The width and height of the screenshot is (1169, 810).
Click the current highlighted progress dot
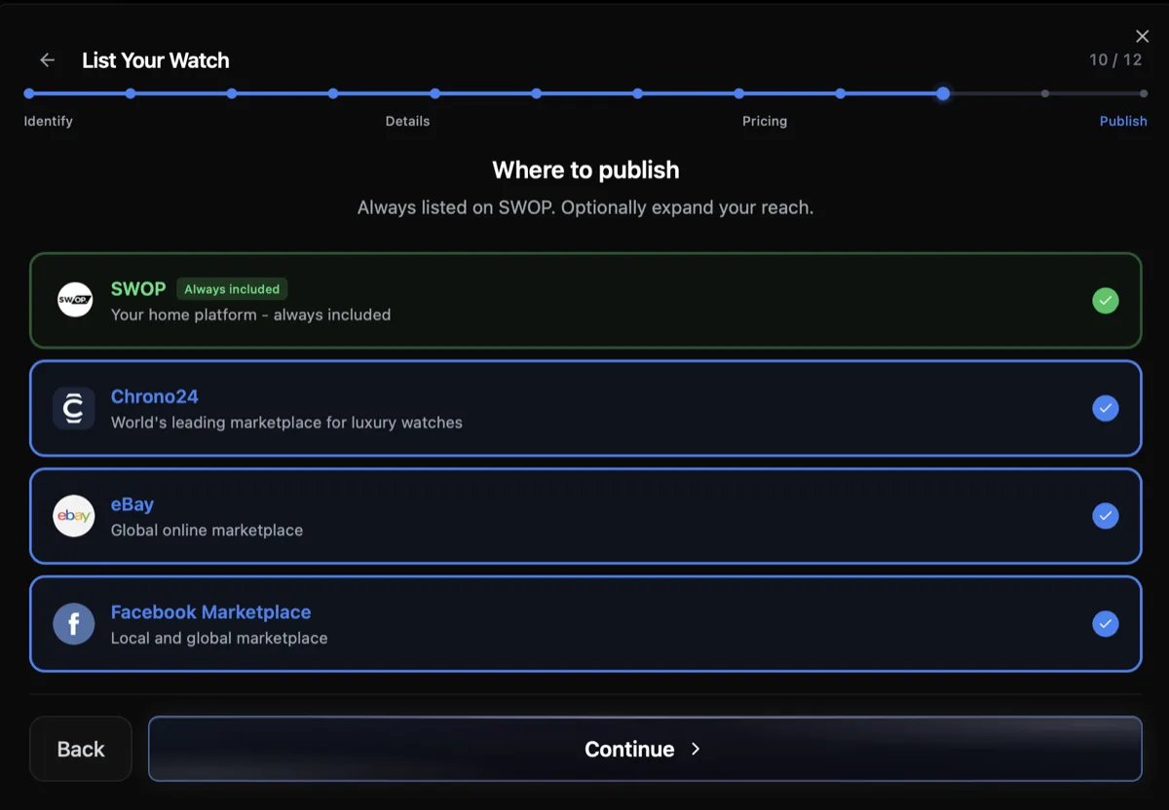pos(943,93)
